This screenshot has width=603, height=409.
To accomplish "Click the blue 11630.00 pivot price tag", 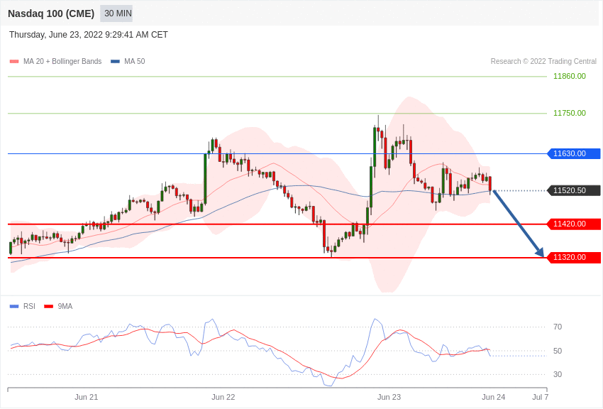I will (573, 153).
